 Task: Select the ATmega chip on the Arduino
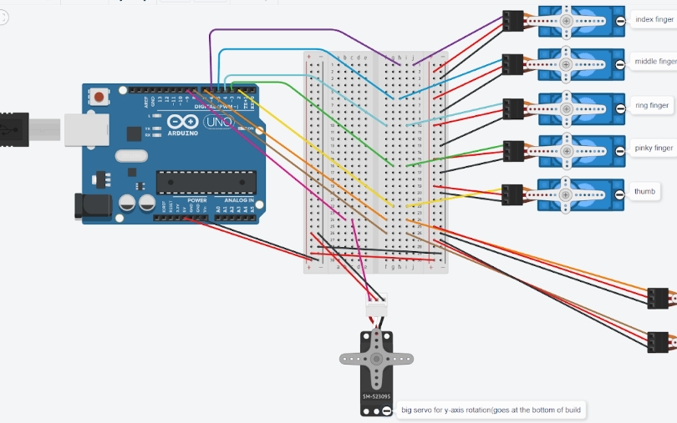[206, 183]
